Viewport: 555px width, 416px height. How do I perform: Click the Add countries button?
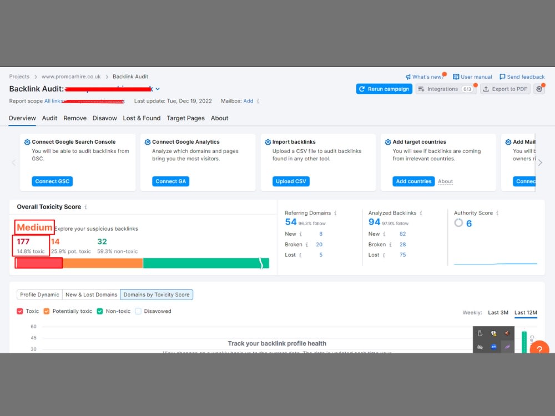[413, 181]
